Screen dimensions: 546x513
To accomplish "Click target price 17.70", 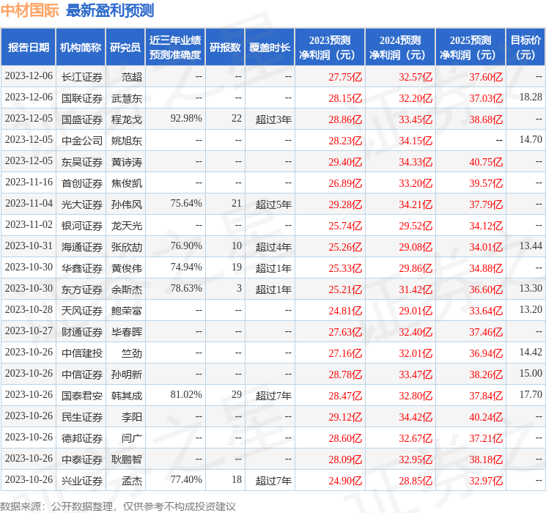I will pos(531,394).
